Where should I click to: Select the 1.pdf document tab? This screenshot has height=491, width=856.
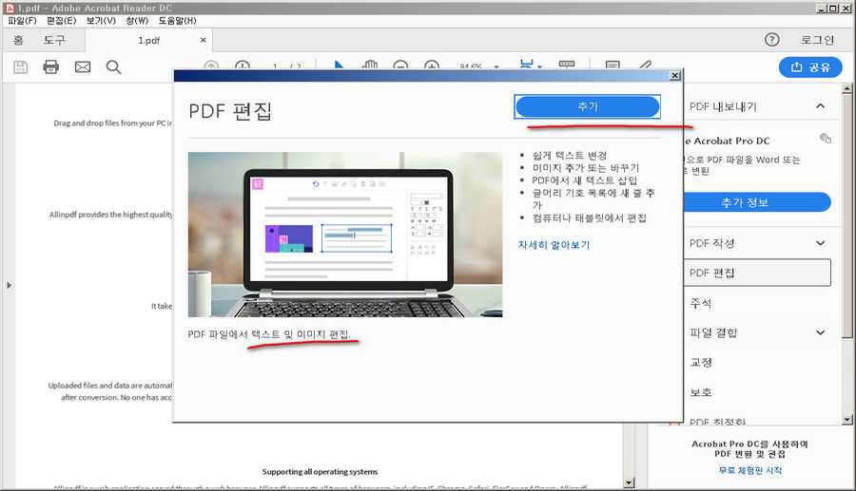[x=148, y=40]
